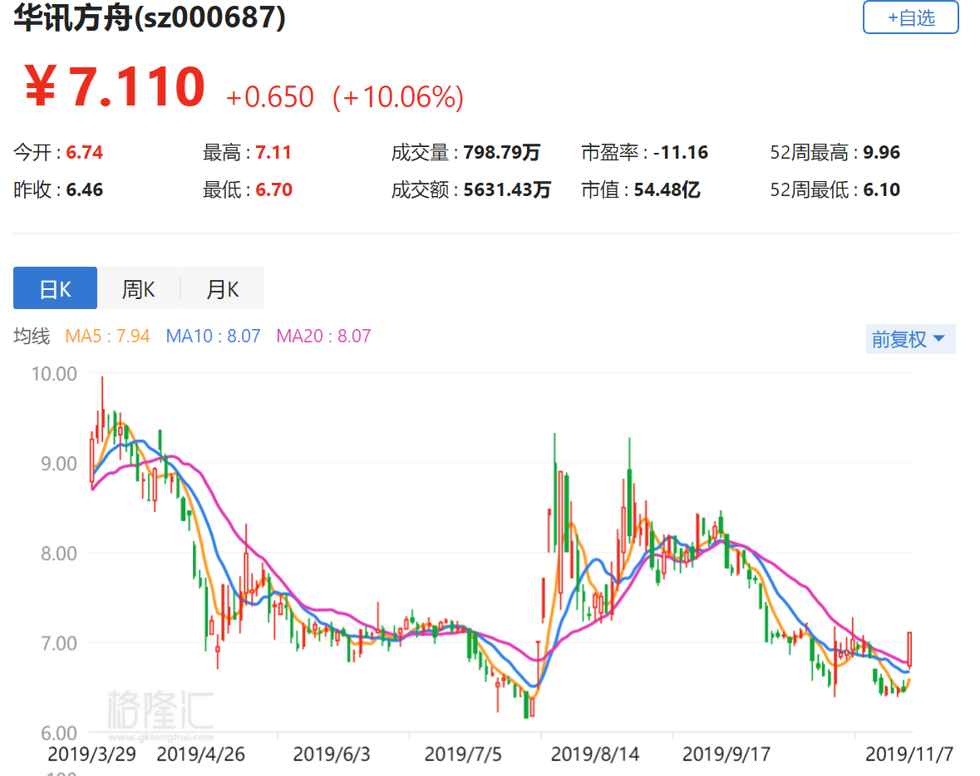Click the 8.00 price axis label
980x776 pixels.
[x=59, y=553]
